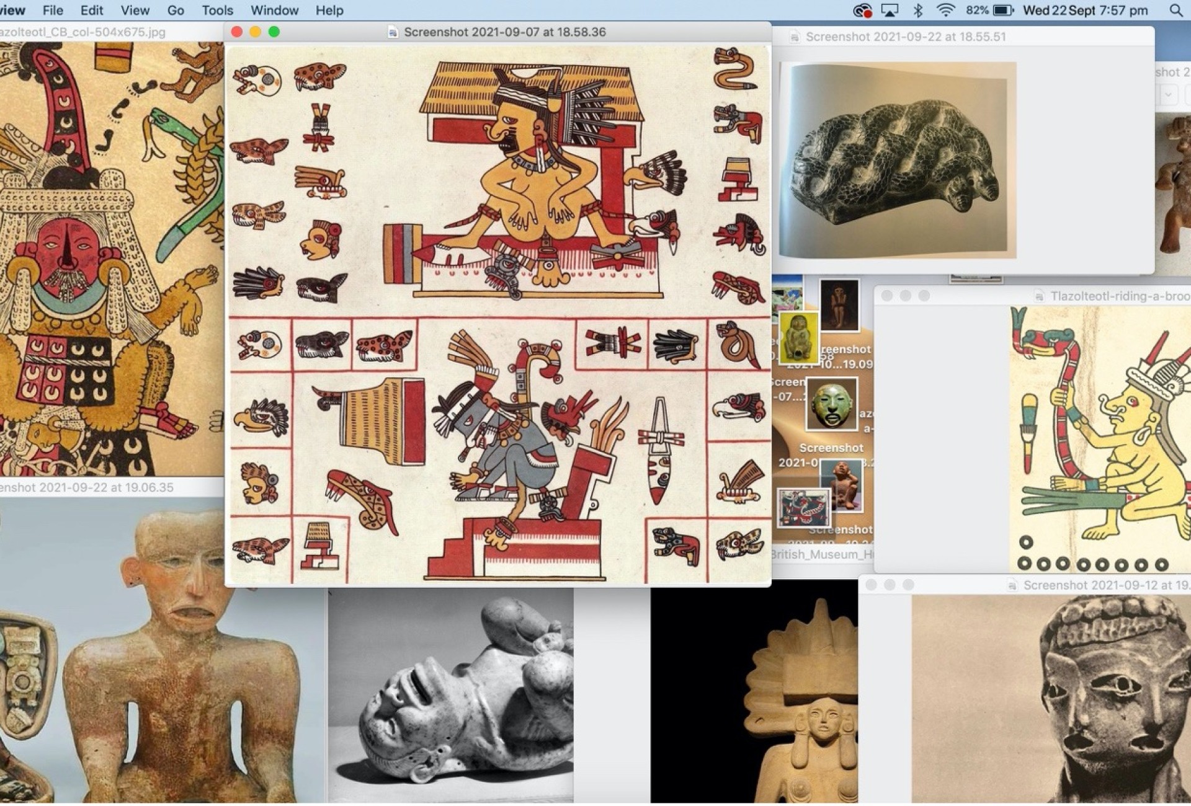Click green zoom button of front window

point(274,32)
